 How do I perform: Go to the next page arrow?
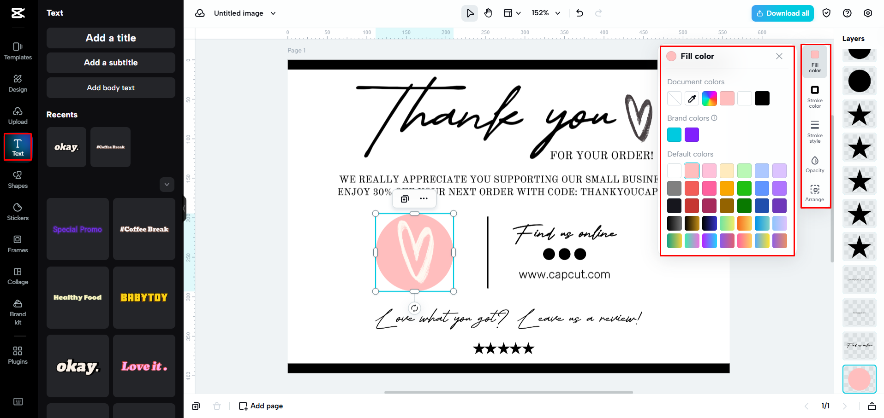tap(845, 406)
